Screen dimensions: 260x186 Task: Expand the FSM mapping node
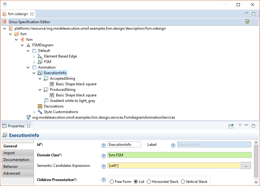[34, 61]
